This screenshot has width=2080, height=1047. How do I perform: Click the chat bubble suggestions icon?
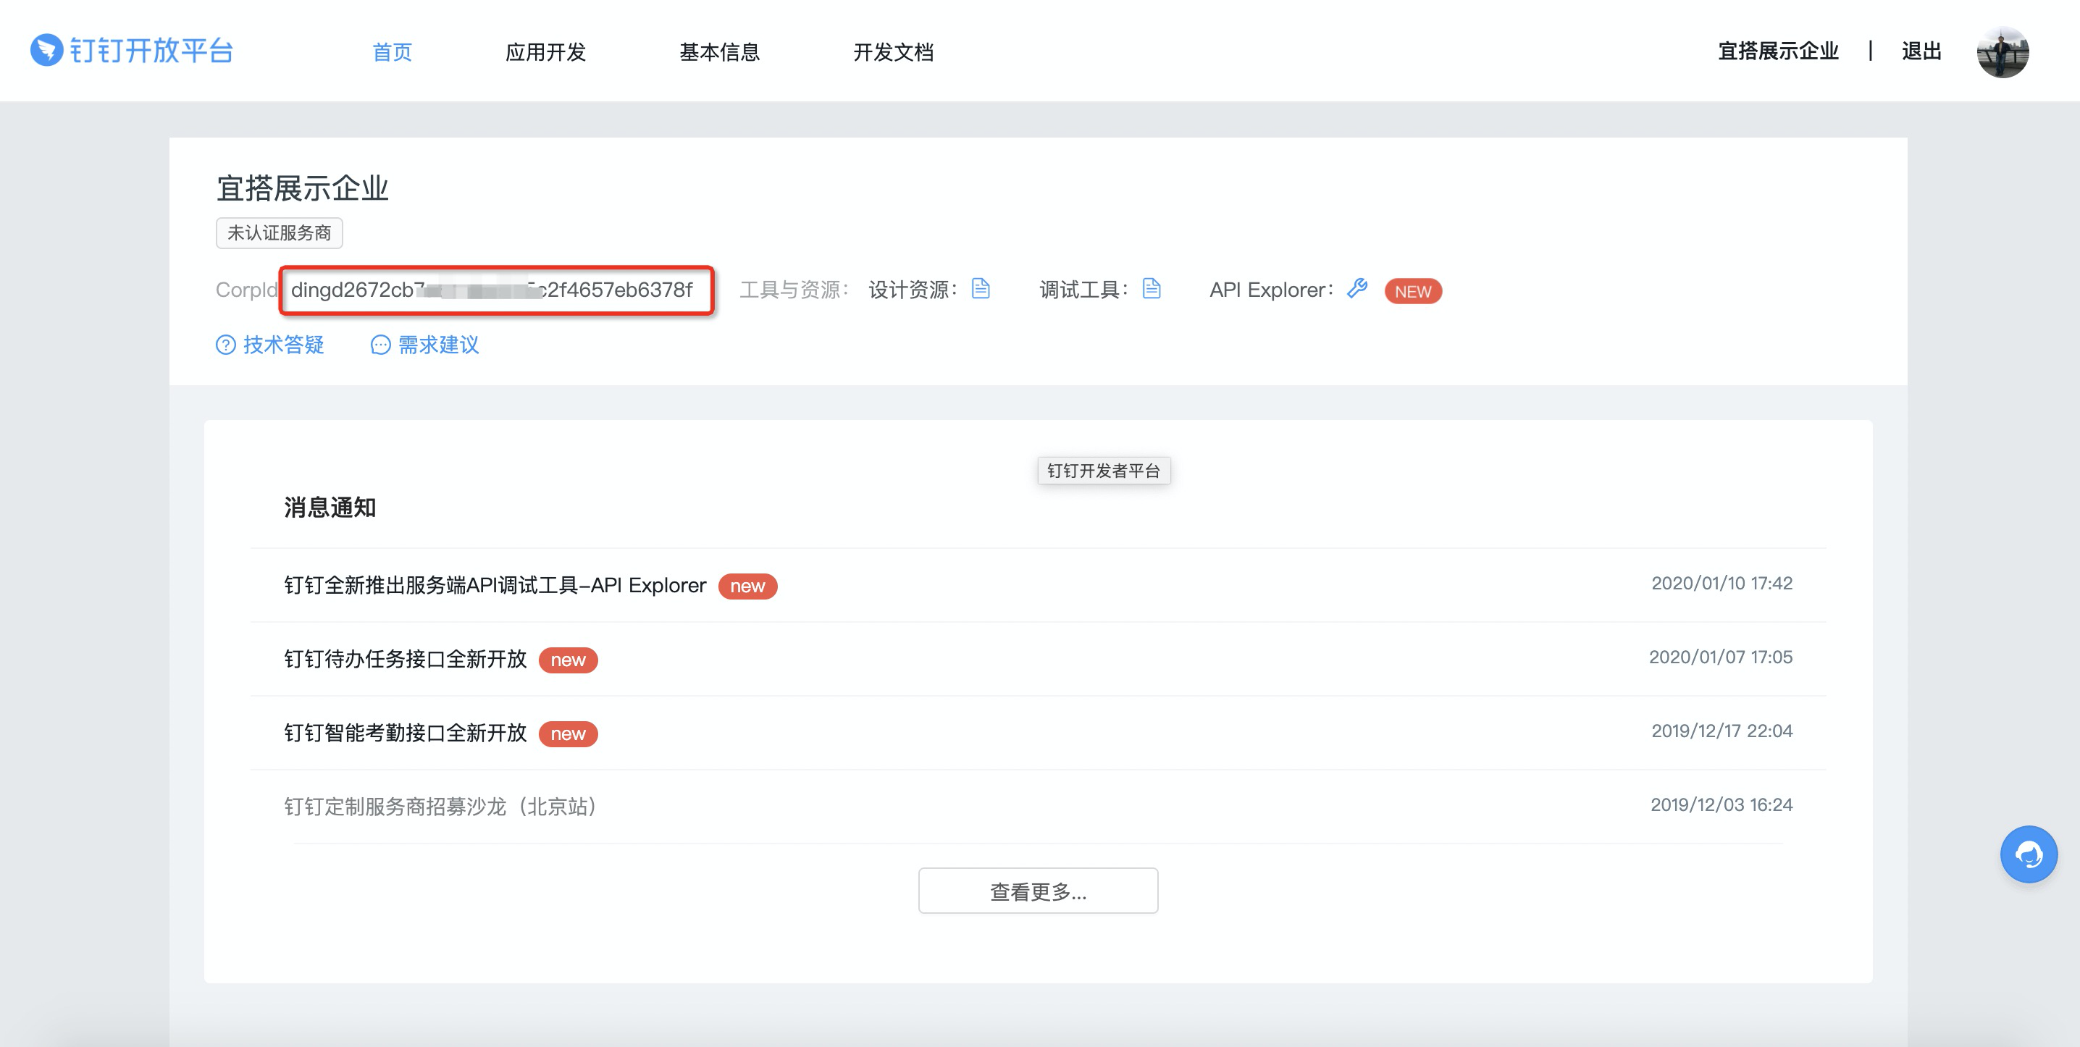point(380,345)
